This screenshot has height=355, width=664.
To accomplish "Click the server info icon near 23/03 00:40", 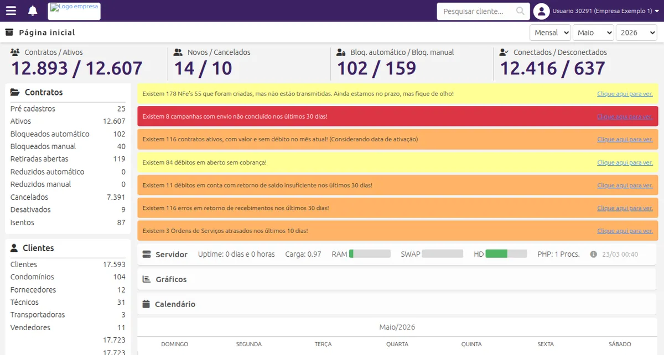I will point(594,255).
